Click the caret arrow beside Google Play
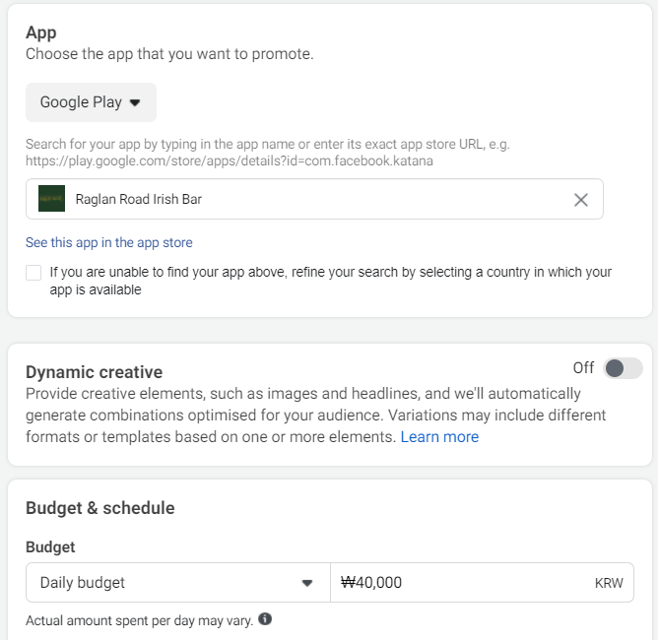Image resolution: width=658 pixels, height=640 pixels. tap(135, 102)
